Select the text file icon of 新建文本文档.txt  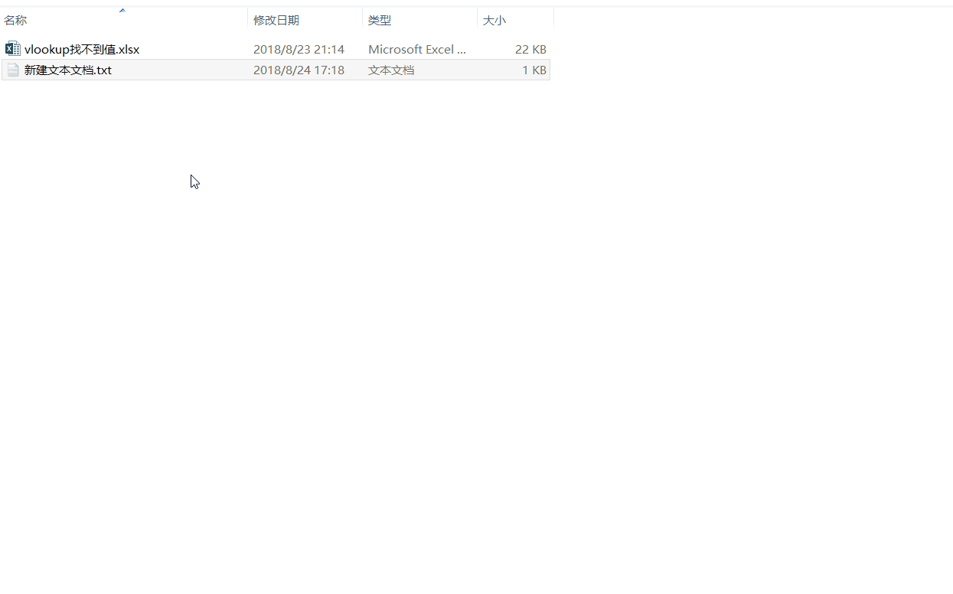pos(12,70)
